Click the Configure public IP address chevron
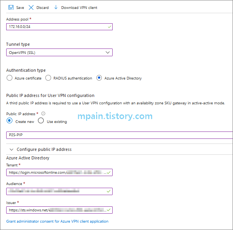Viewport: 233px width, 230px height. tap(12, 149)
